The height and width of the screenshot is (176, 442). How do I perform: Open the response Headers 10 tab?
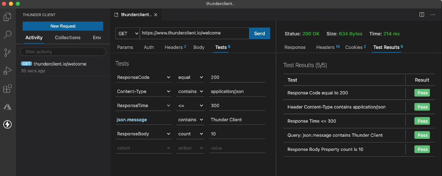(x=328, y=47)
